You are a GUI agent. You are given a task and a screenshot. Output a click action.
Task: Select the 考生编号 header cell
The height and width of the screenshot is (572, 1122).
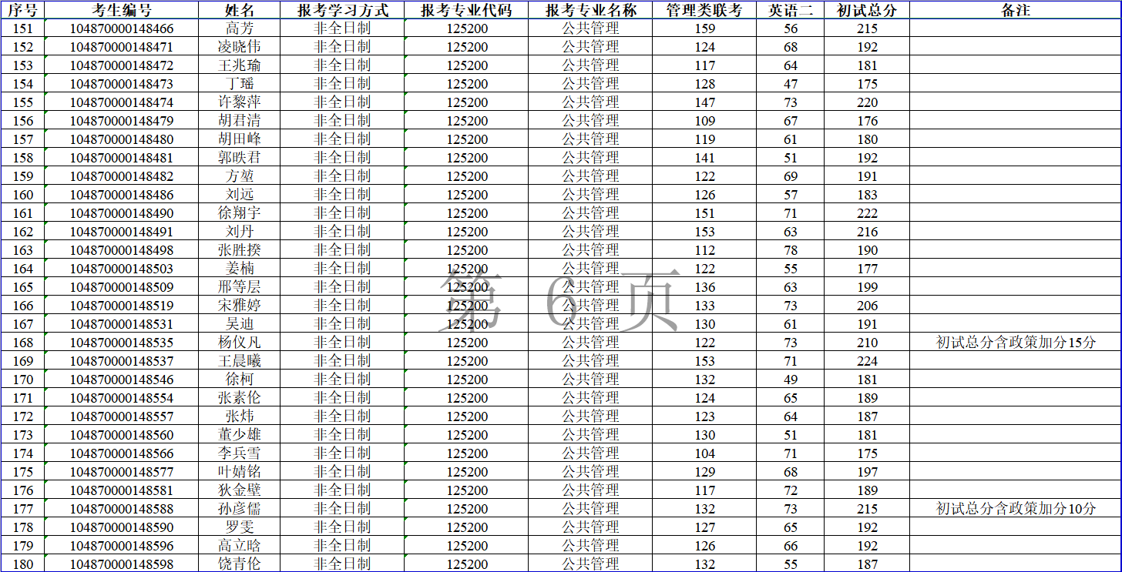[122, 10]
